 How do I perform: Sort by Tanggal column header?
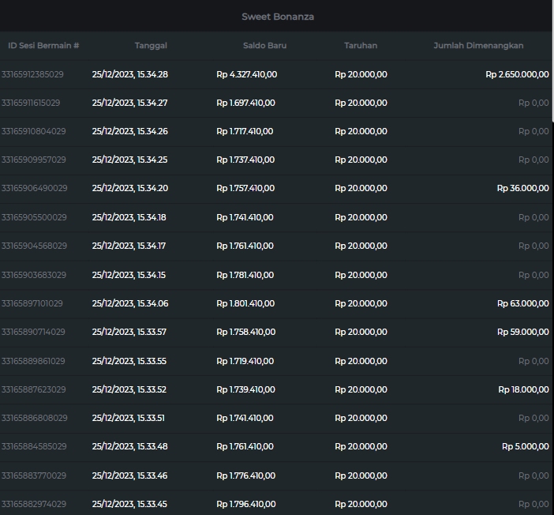151,46
